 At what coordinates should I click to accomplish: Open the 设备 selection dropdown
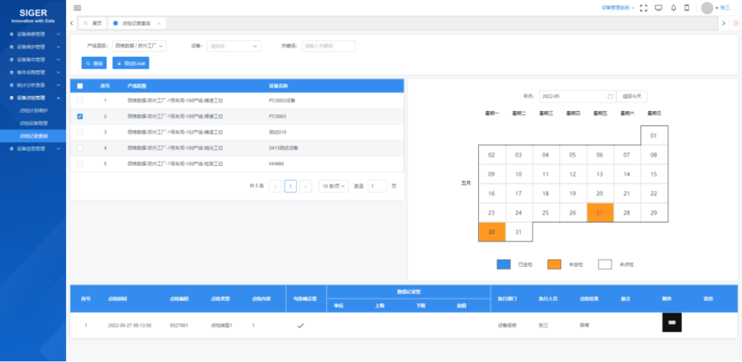[x=234, y=46]
